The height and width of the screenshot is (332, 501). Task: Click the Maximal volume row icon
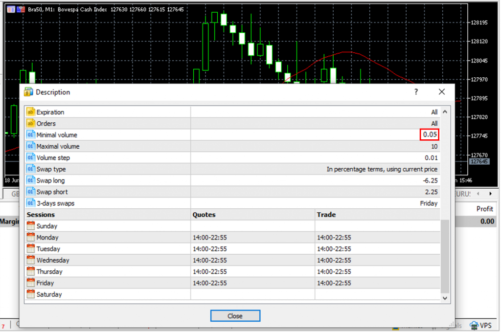[31, 146]
